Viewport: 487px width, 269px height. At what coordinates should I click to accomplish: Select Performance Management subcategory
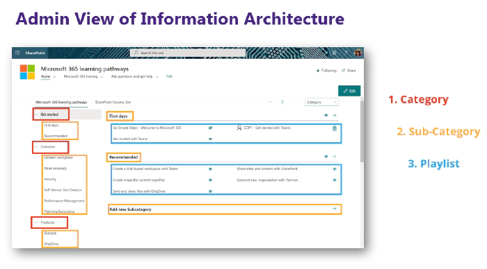(x=64, y=201)
